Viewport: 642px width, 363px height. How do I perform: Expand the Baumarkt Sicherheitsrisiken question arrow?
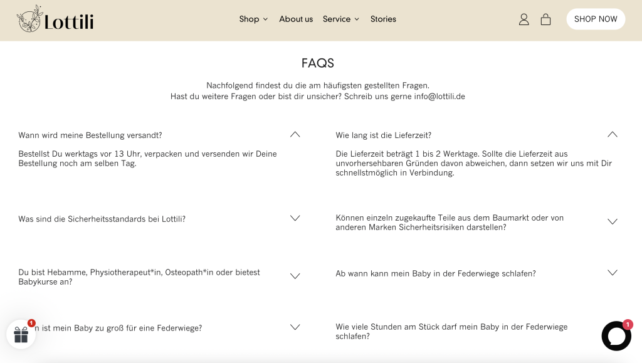coord(613,221)
